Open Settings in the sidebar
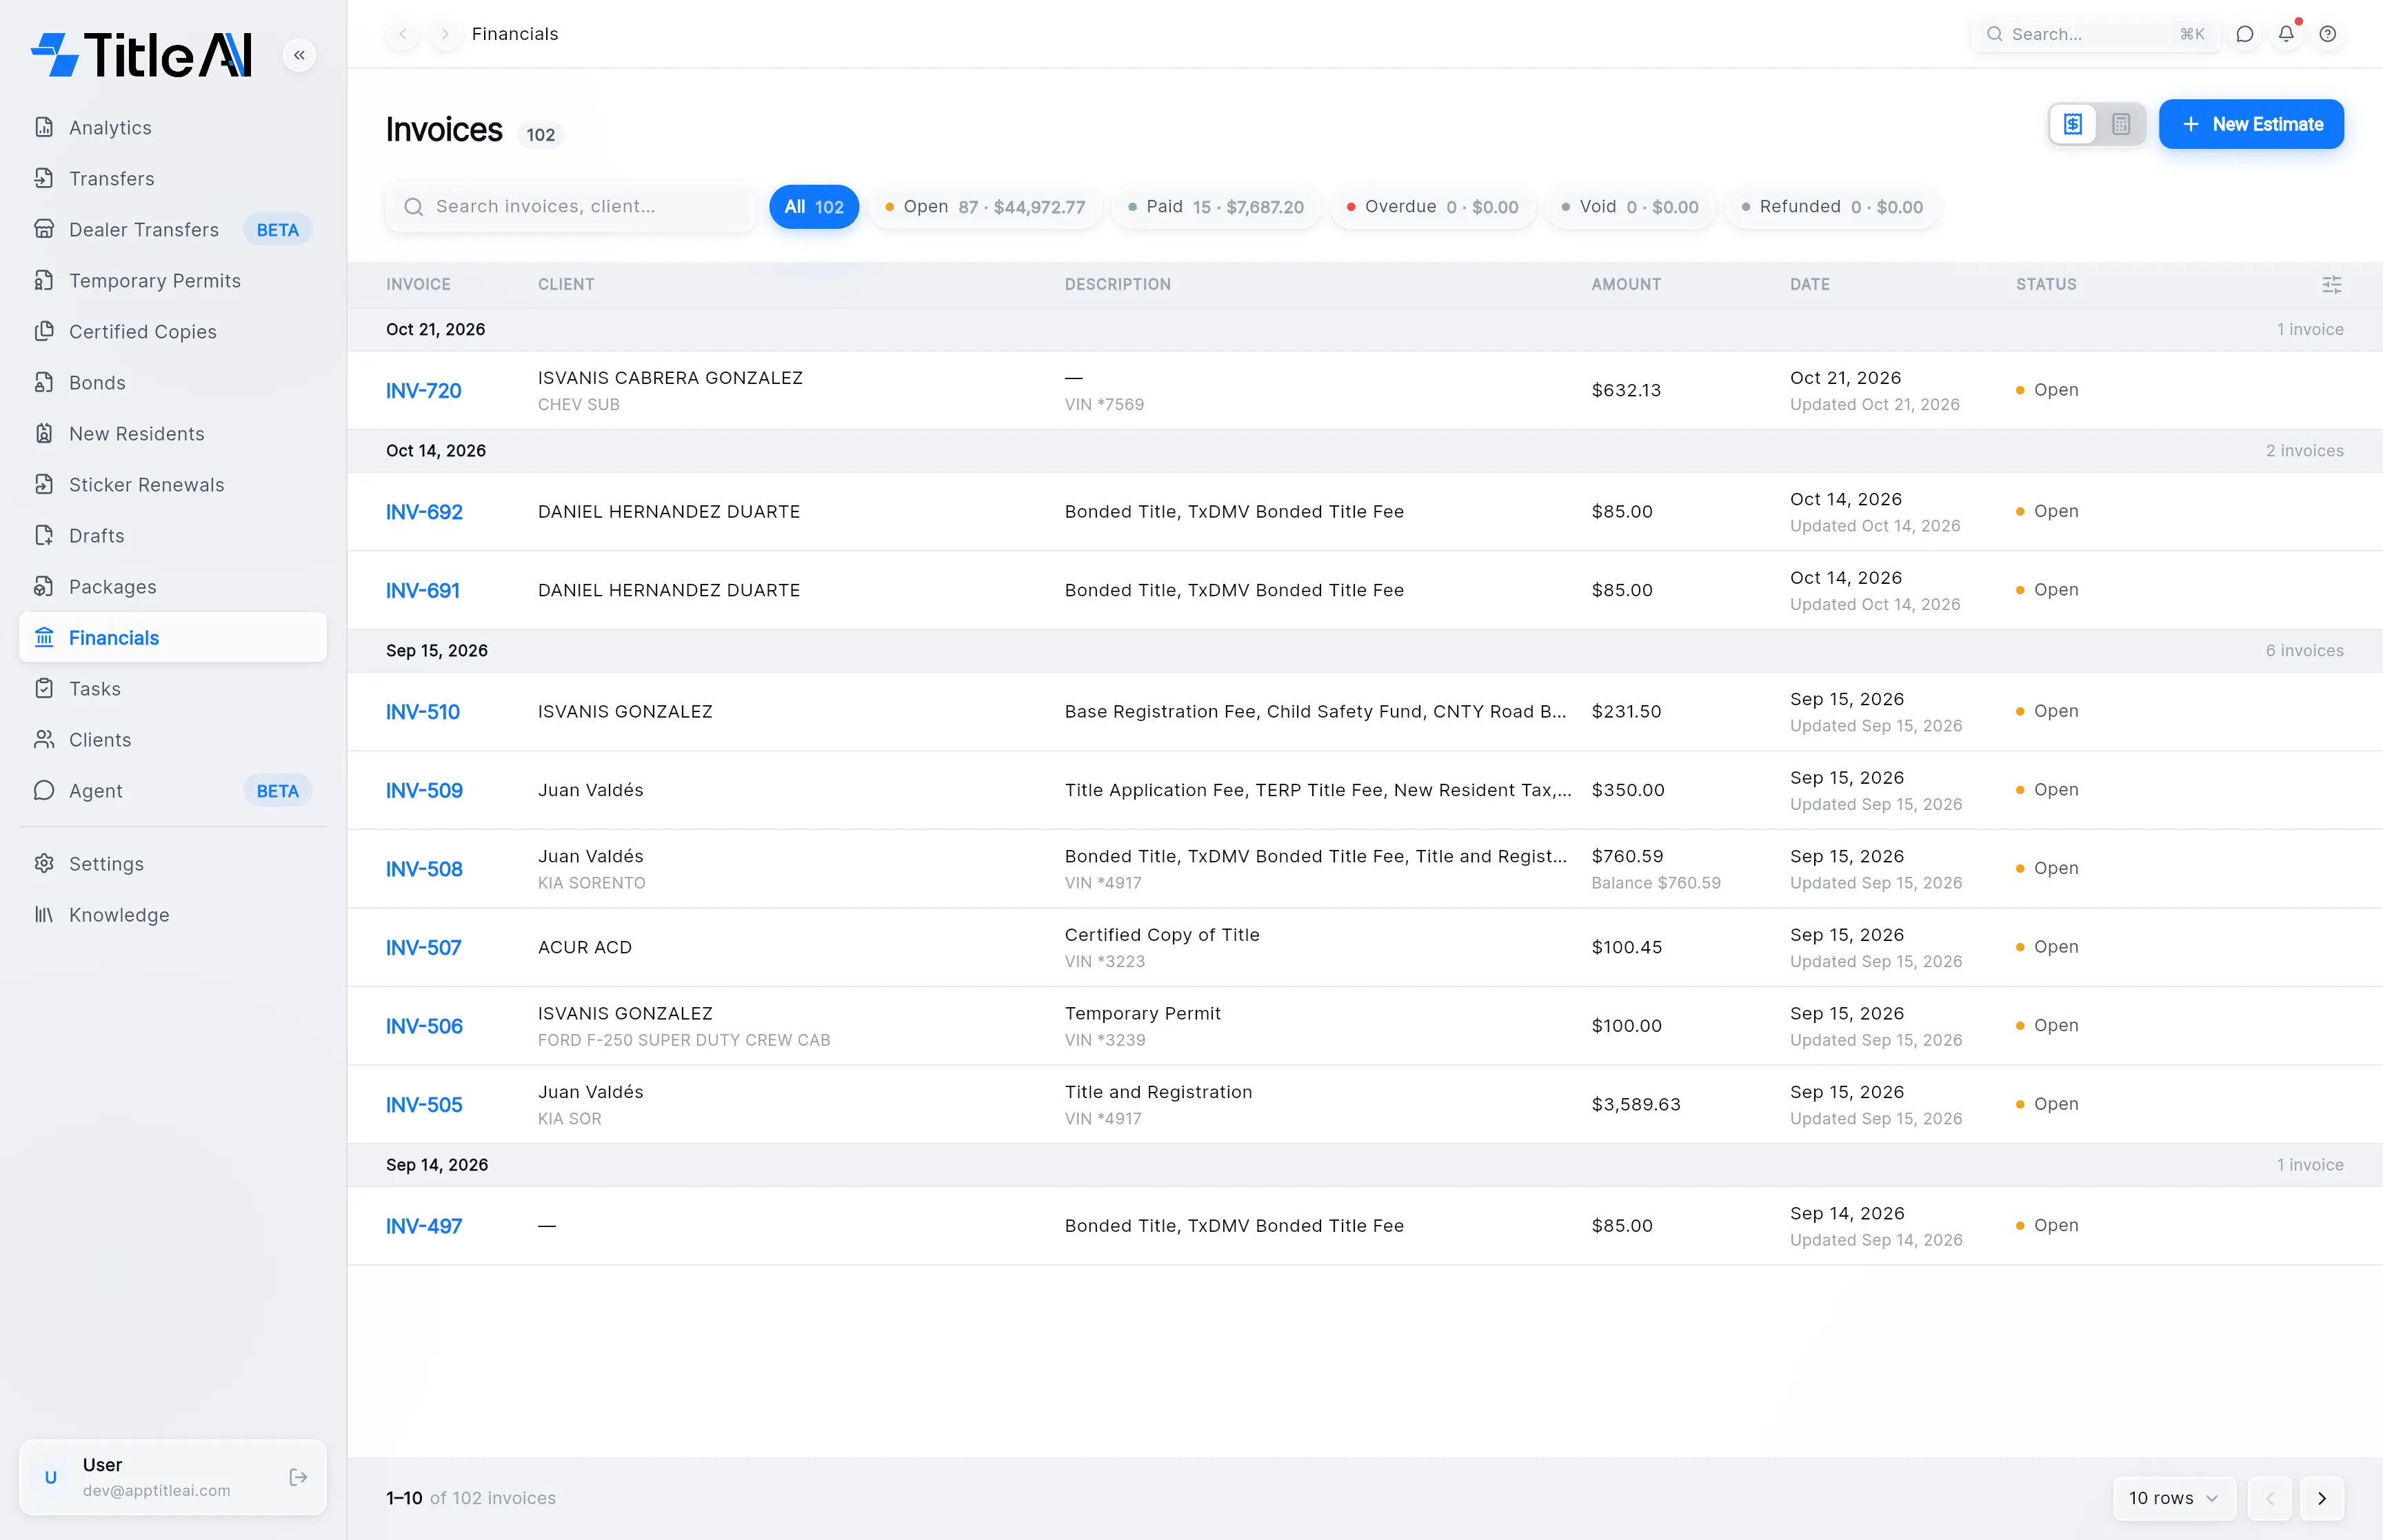 pos(173,864)
